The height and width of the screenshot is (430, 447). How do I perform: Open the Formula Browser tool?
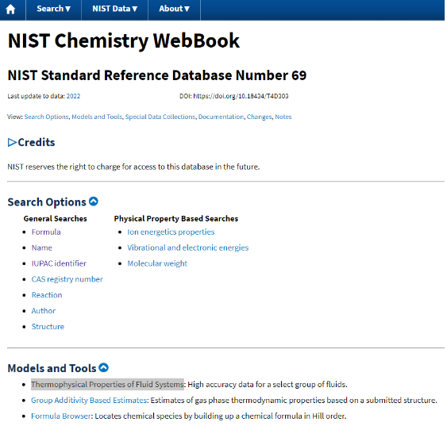tap(61, 416)
